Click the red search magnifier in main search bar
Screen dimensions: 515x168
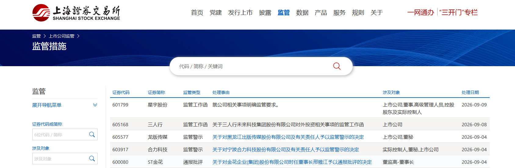[x=337, y=66]
